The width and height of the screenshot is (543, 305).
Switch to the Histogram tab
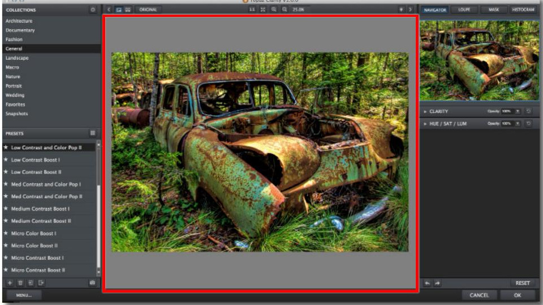(x=523, y=10)
